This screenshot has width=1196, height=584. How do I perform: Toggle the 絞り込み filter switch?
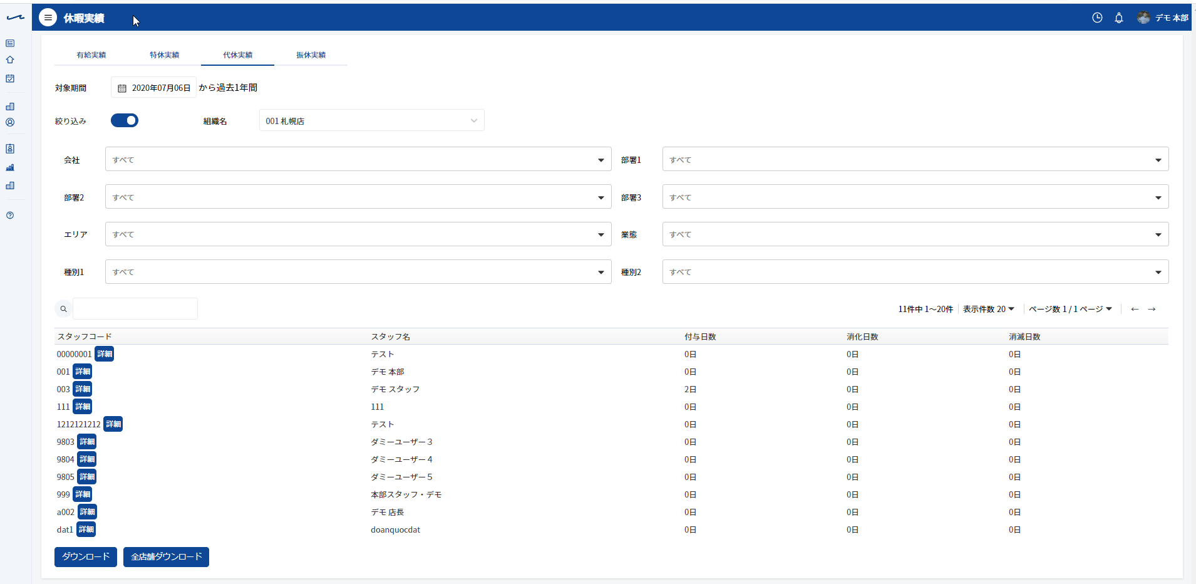coord(125,120)
